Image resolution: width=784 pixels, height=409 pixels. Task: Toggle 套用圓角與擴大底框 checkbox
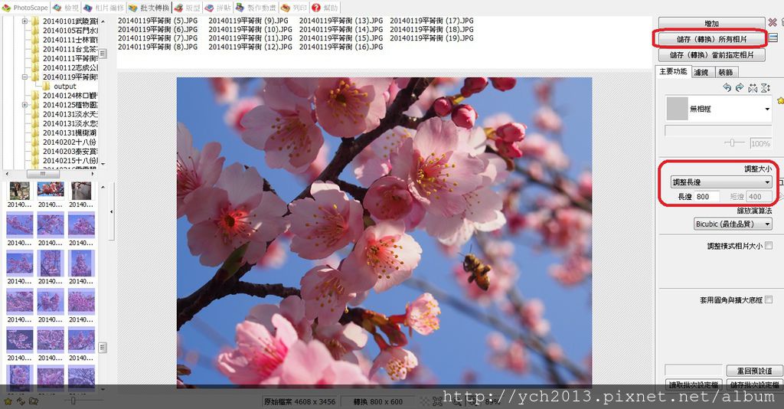[x=769, y=299]
